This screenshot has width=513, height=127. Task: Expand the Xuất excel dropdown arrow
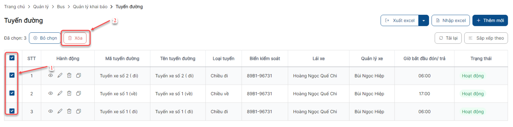424,21
